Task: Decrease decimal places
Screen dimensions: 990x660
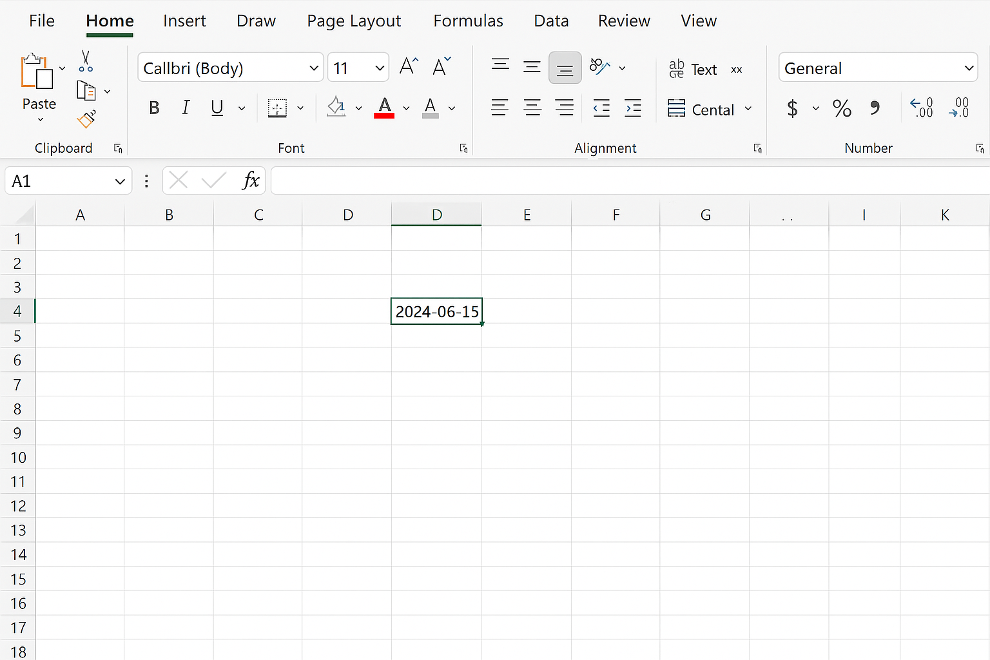Action: click(959, 108)
